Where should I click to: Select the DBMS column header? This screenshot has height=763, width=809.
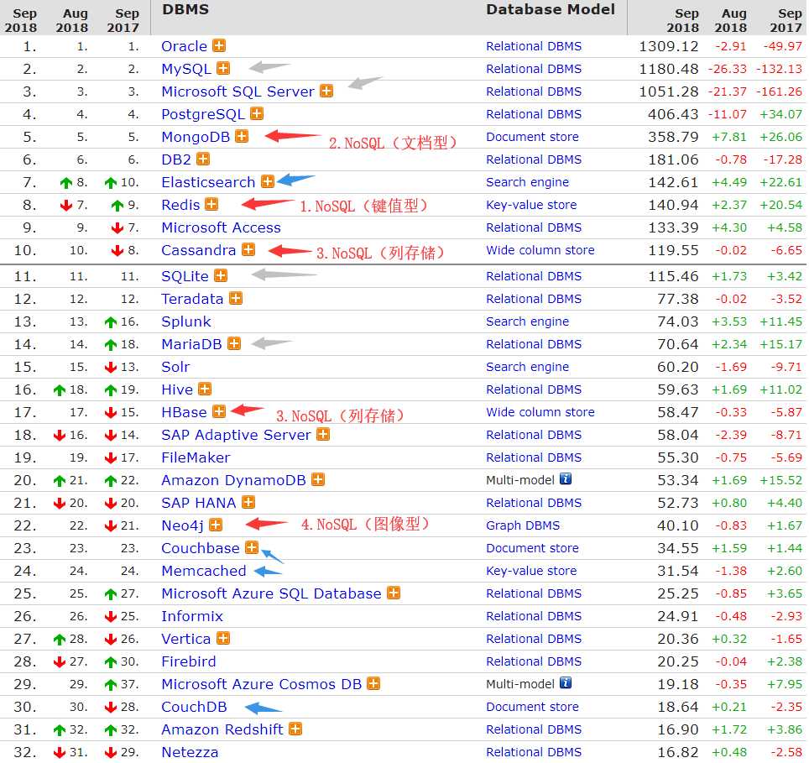tap(185, 9)
